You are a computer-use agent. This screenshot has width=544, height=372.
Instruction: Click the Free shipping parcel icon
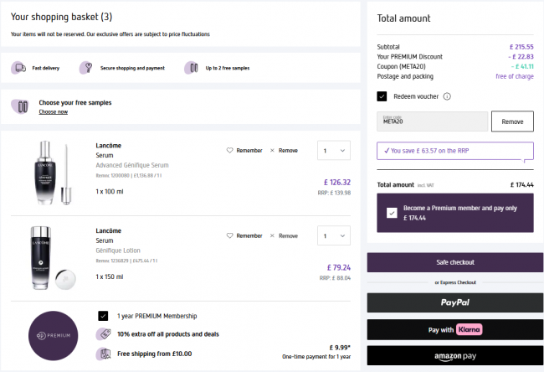click(104, 354)
